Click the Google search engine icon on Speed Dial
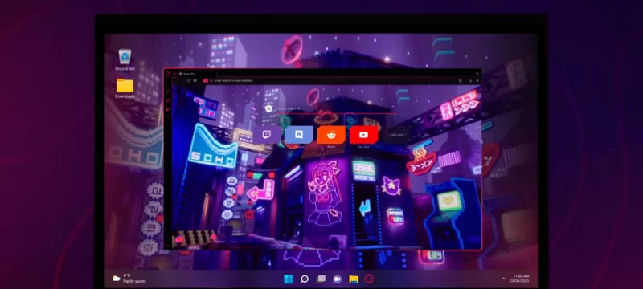643x289 pixels. click(x=268, y=108)
